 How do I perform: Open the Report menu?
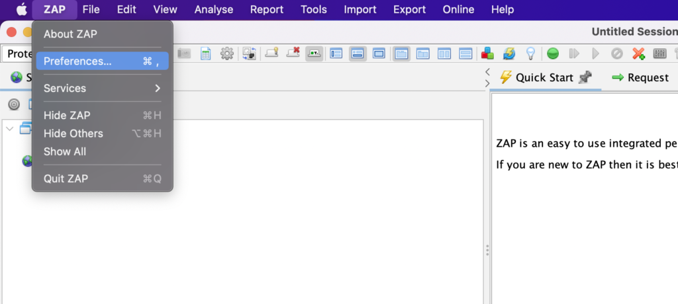point(267,9)
